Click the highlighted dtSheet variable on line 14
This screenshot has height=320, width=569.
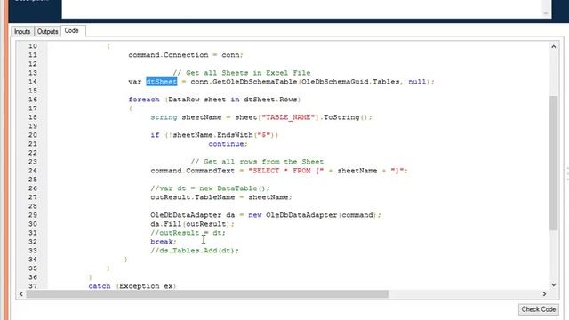(162, 82)
